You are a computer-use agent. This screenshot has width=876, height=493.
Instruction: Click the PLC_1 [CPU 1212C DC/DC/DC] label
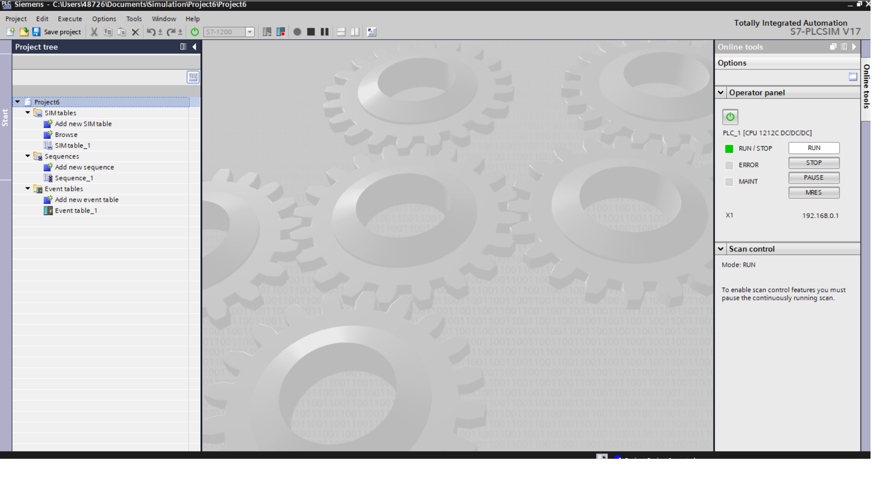pyautogui.click(x=767, y=133)
